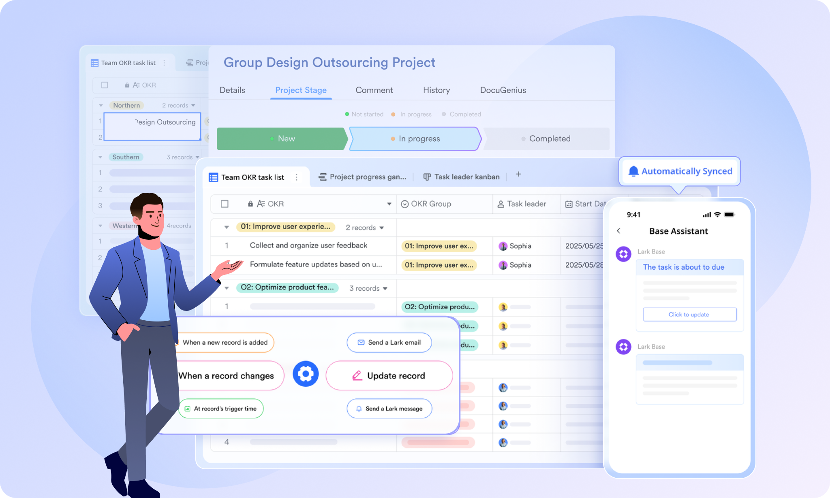
Task: Click the Start Date calendar icon
Action: click(x=569, y=204)
